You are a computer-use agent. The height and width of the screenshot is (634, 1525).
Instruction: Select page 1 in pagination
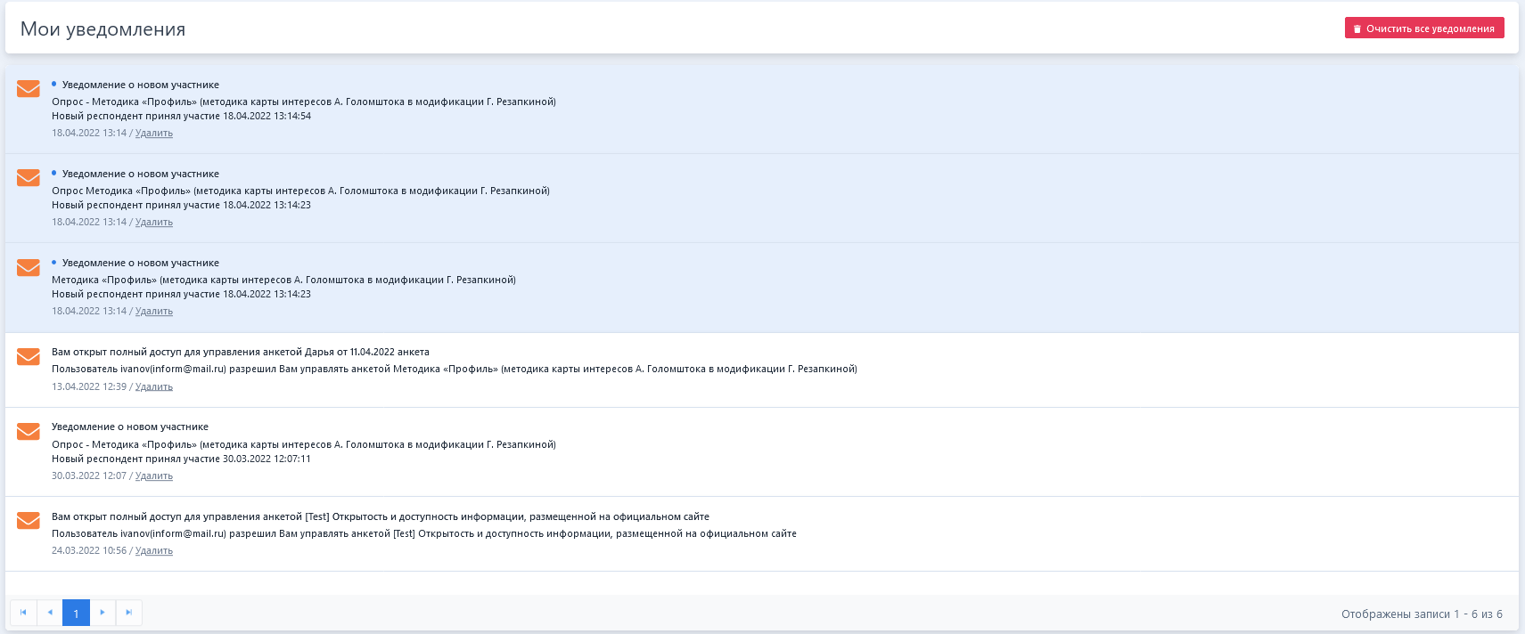tap(76, 613)
